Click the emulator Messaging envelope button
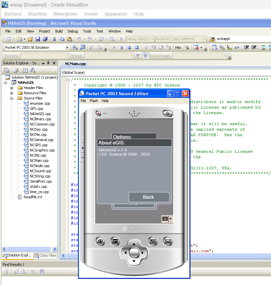This screenshot has height=285, width=271. coord(168,241)
